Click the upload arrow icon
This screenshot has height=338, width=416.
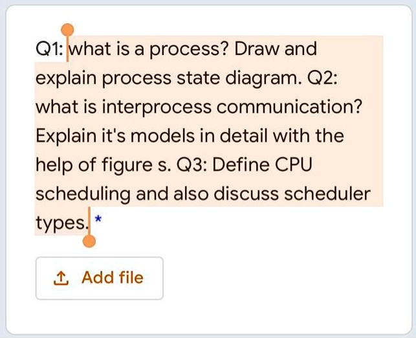coord(61,278)
